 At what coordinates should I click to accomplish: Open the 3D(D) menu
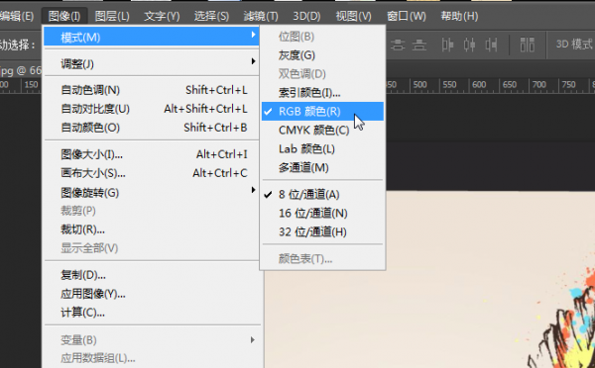[306, 16]
